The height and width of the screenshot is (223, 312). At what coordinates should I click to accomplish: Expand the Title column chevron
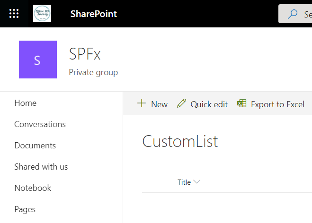197,182
